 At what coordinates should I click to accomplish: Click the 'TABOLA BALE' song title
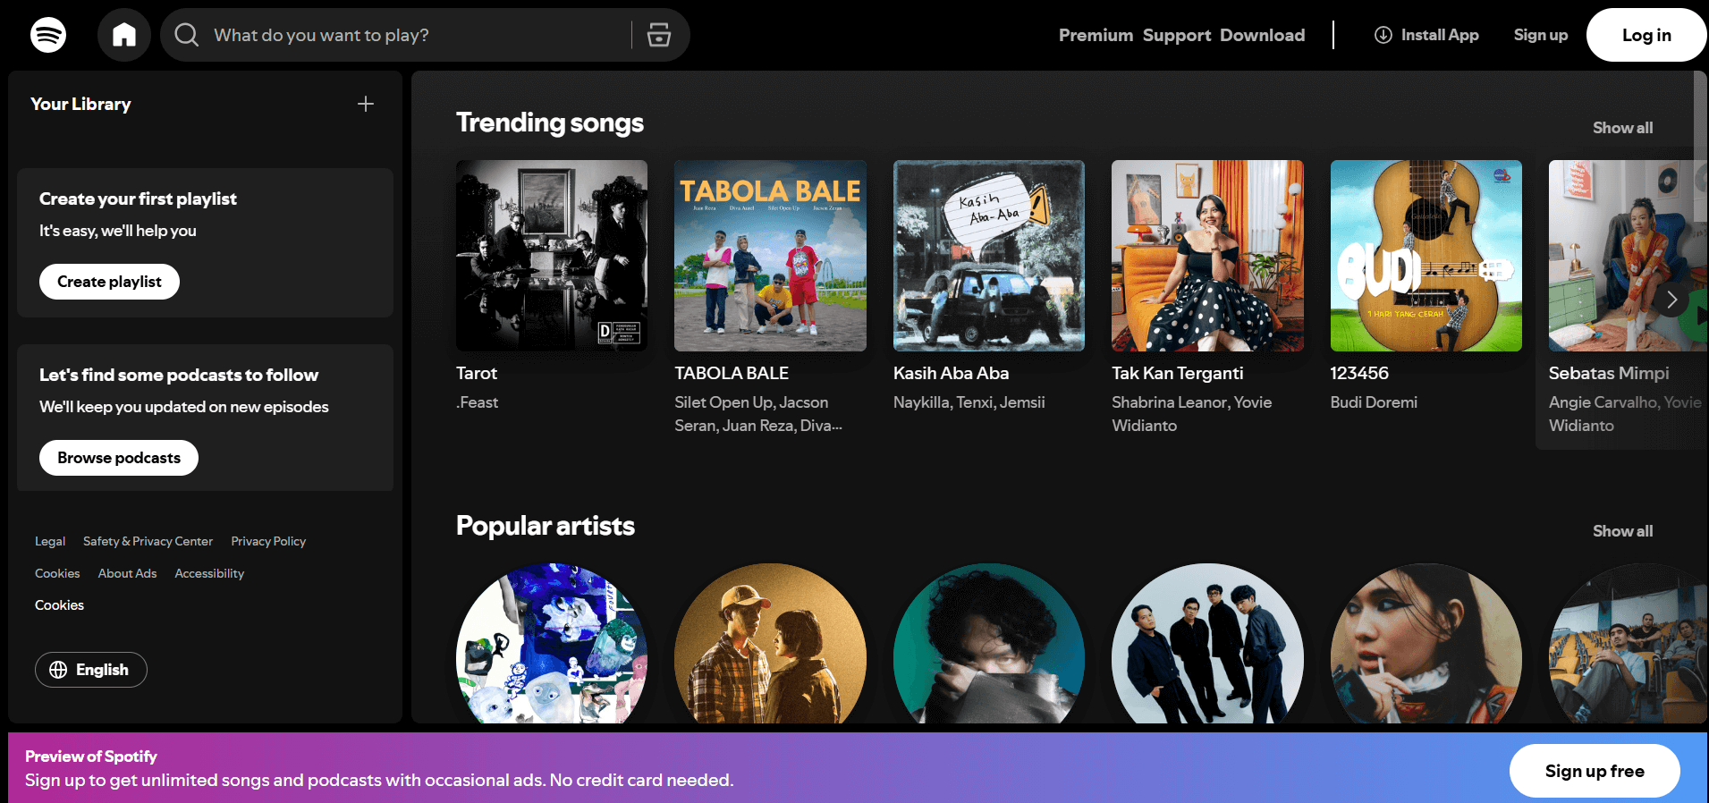pyautogui.click(x=732, y=373)
